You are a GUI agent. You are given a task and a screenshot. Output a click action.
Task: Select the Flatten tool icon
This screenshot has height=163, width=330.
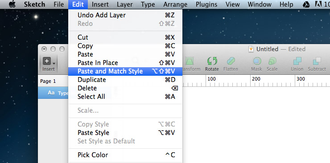231,61
